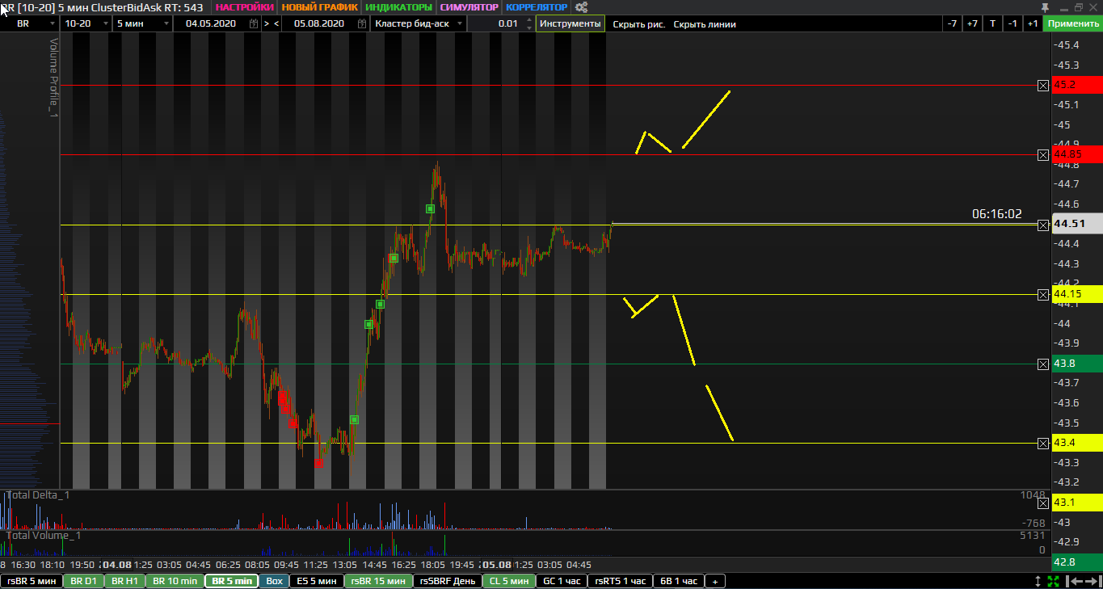Image resolution: width=1103 pixels, height=589 pixels.
Task: Click the scroll-to-end arrow icon
Action: pyautogui.click(x=1092, y=581)
